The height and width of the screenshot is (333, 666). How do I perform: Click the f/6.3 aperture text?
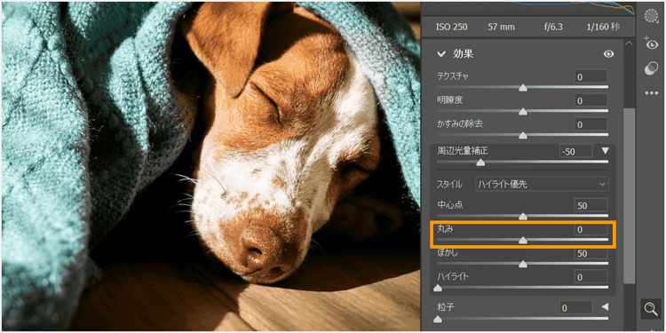pyautogui.click(x=553, y=27)
